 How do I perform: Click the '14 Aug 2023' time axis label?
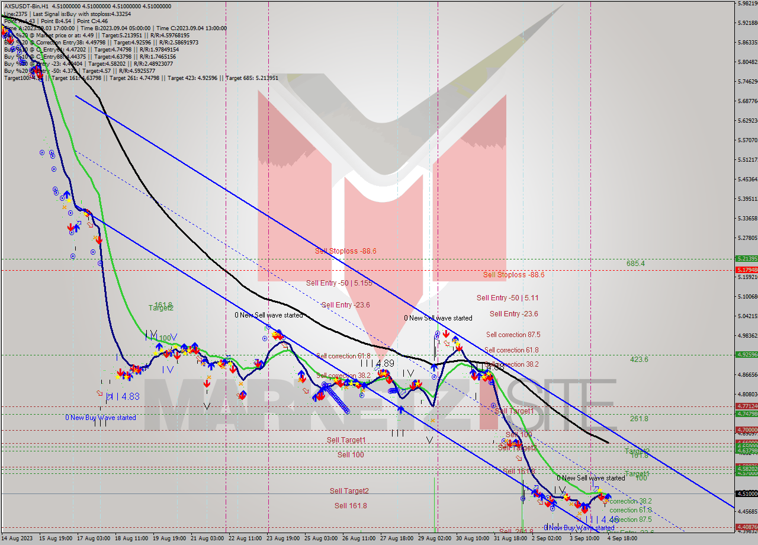(17, 538)
